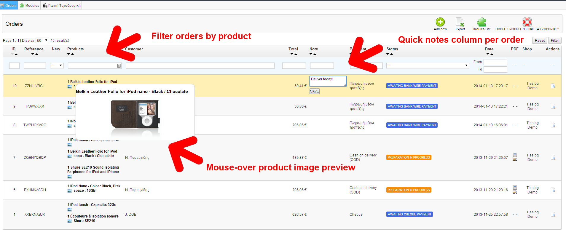
Task: Sort Note column descending
Action: (311, 54)
